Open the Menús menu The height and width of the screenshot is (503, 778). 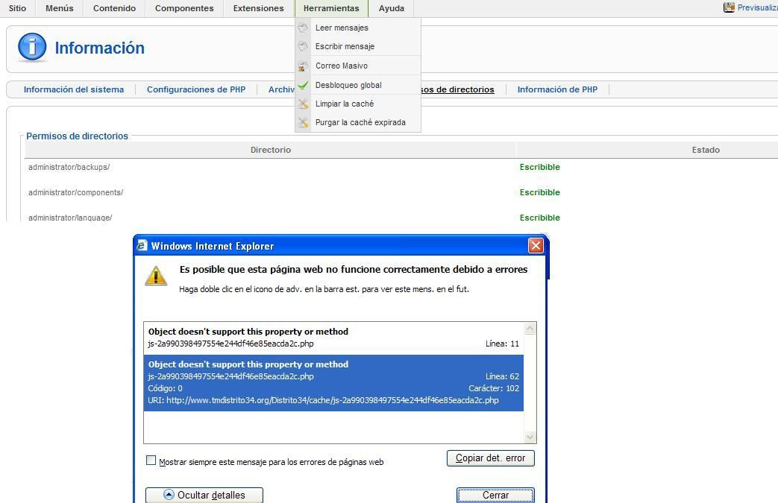click(60, 8)
